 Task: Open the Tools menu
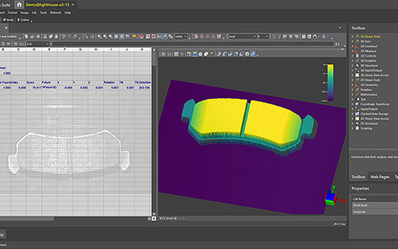[x=44, y=13]
